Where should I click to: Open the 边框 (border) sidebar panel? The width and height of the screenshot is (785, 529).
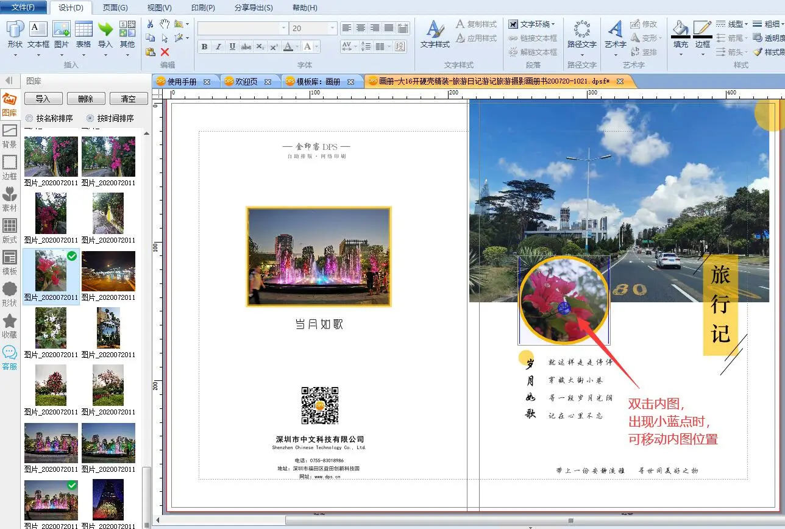coord(10,168)
